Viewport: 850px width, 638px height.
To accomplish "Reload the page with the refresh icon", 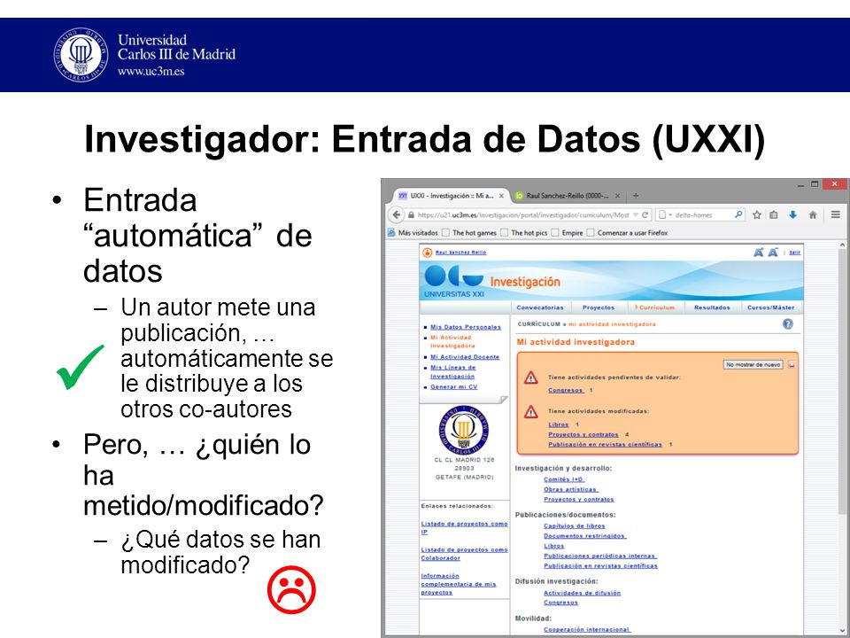I will click(645, 214).
